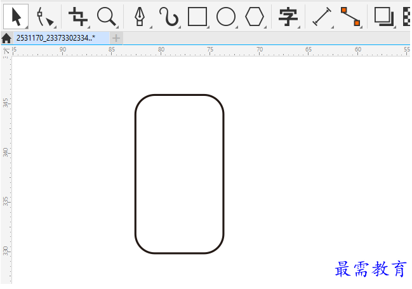Select the Ellipse tool

(x=226, y=17)
